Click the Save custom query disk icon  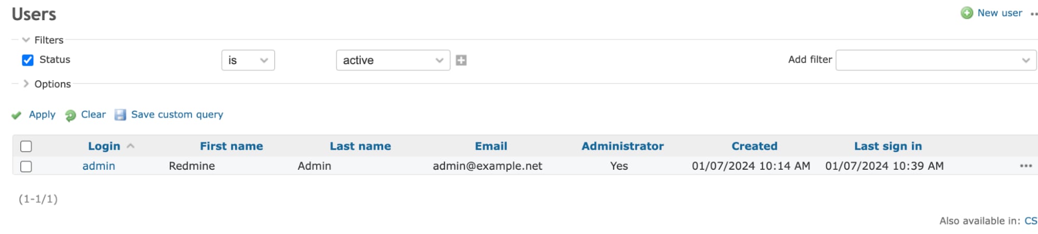[120, 115]
